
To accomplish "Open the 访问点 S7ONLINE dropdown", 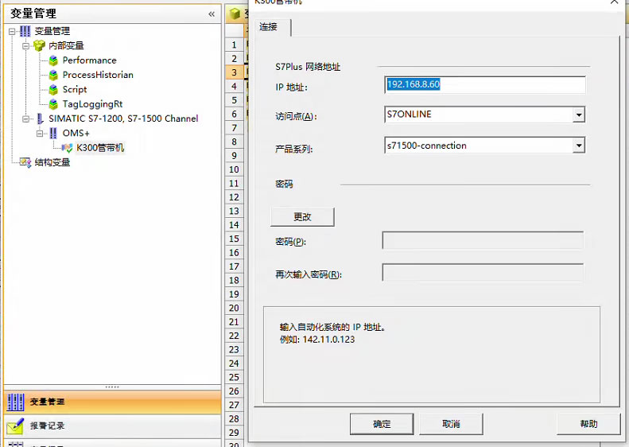I will 578,115.
